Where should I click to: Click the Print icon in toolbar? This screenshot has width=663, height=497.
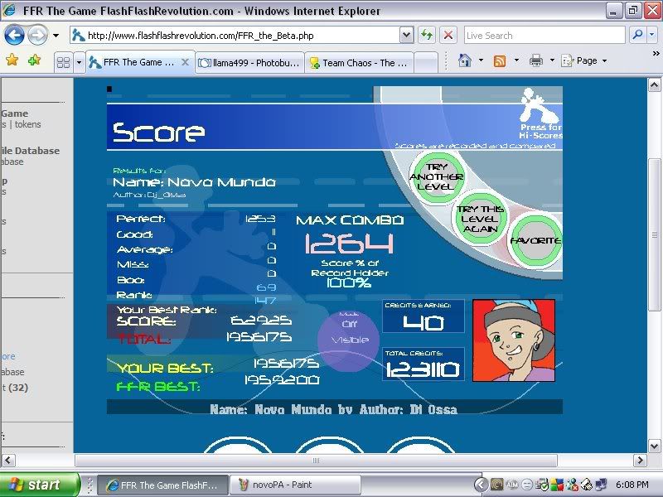coord(535,60)
